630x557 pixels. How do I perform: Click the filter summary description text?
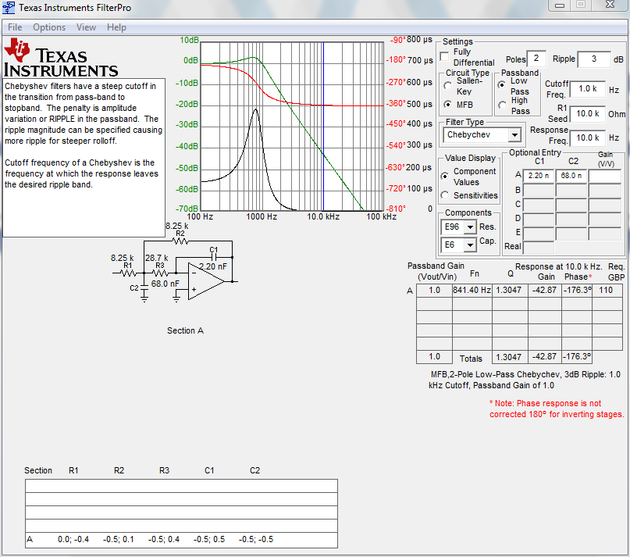(x=525, y=380)
